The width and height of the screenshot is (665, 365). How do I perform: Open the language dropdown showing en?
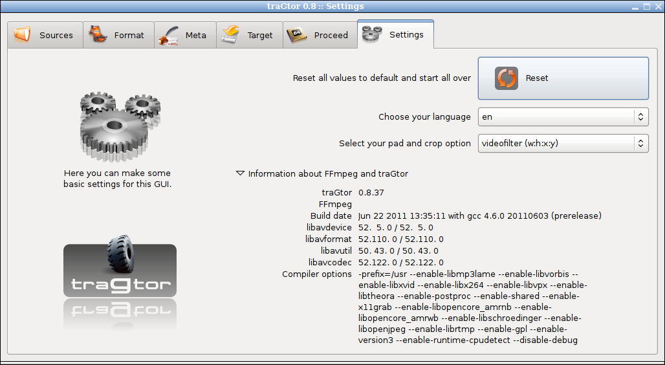(x=563, y=116)
